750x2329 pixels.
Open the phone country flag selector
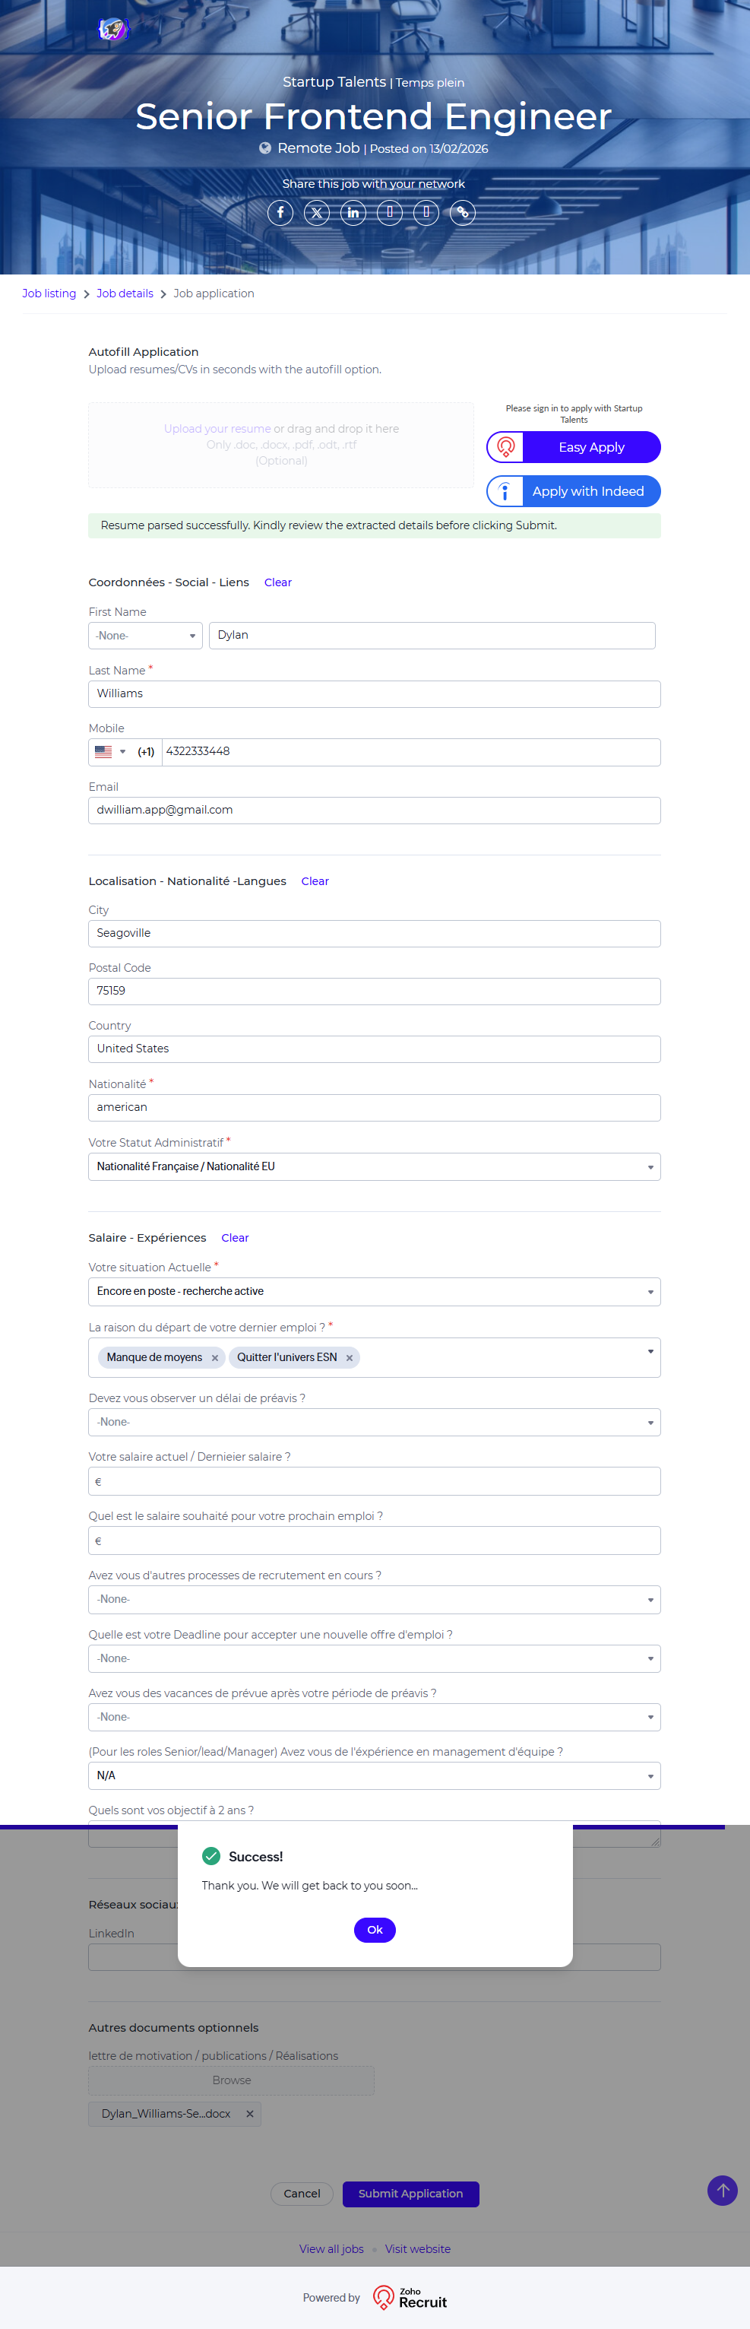pos(110,751)
